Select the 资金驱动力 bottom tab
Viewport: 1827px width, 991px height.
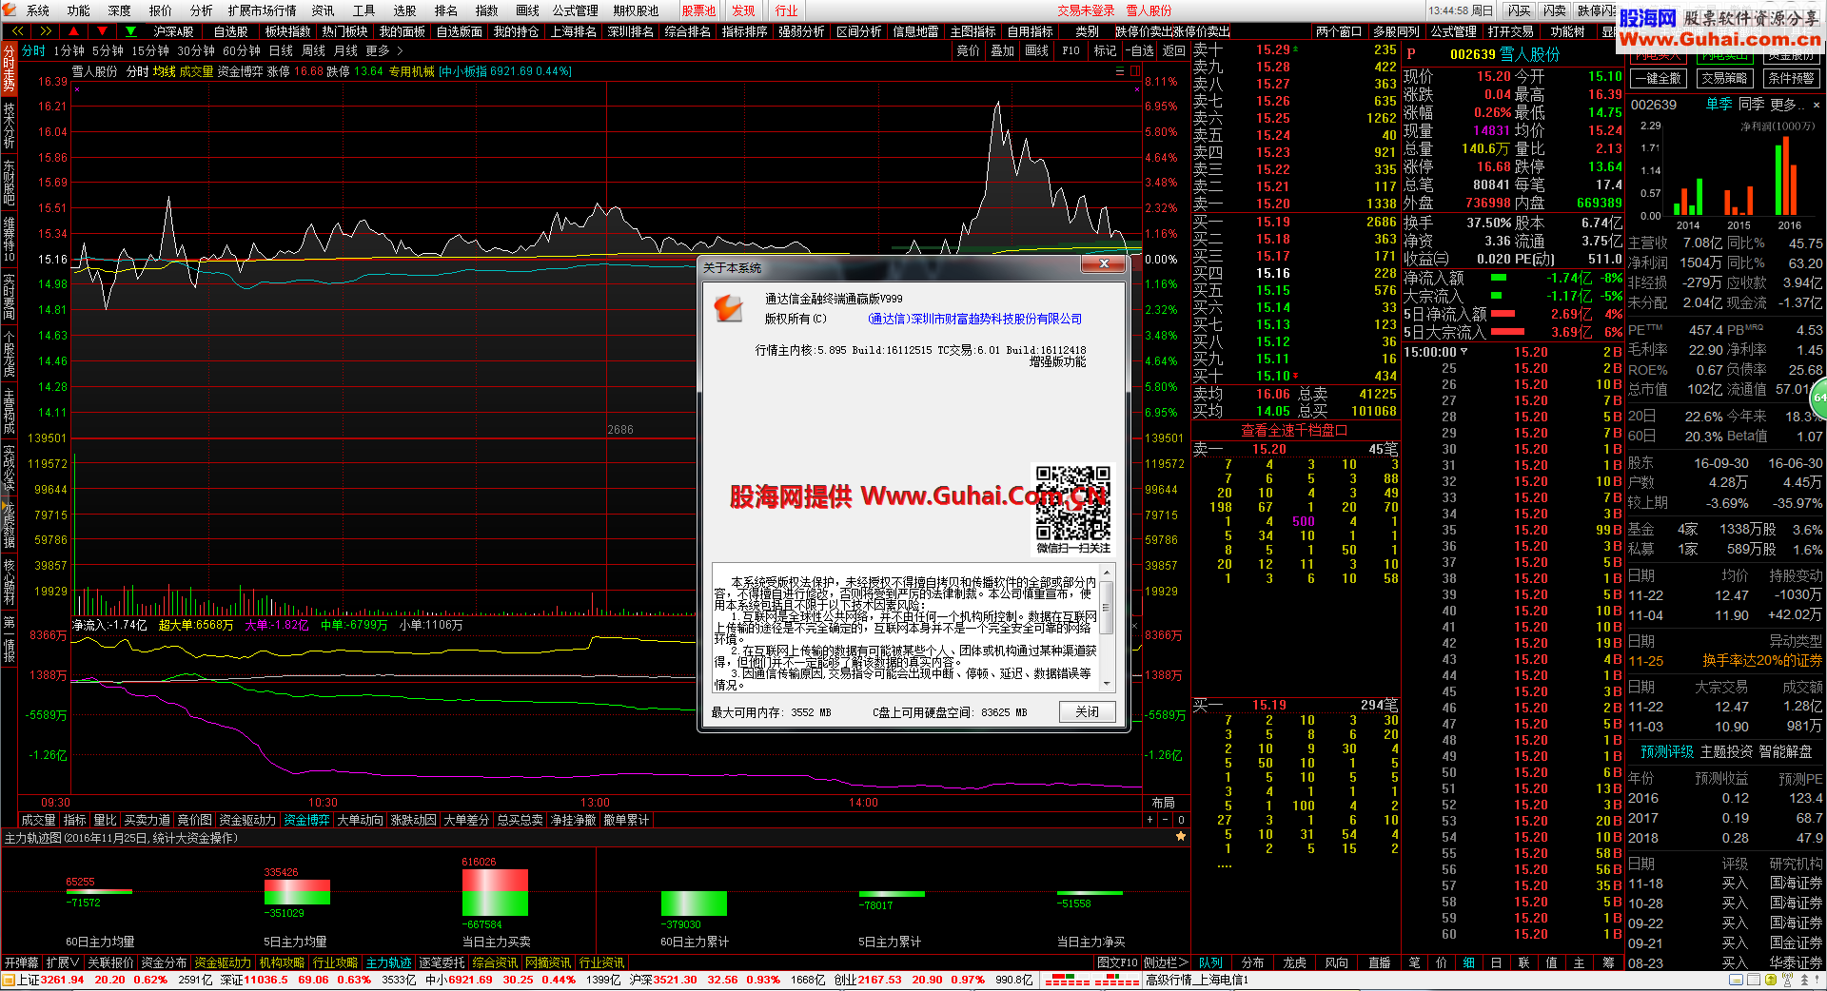click(x=223, y=962)
